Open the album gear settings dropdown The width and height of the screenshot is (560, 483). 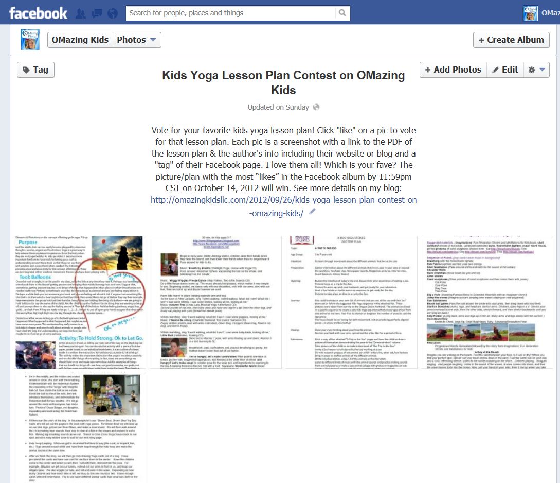point(536,70)
